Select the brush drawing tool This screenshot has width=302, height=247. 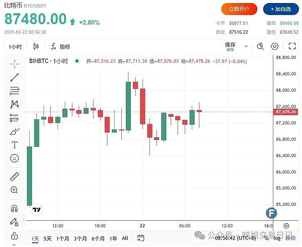[14, 131]
